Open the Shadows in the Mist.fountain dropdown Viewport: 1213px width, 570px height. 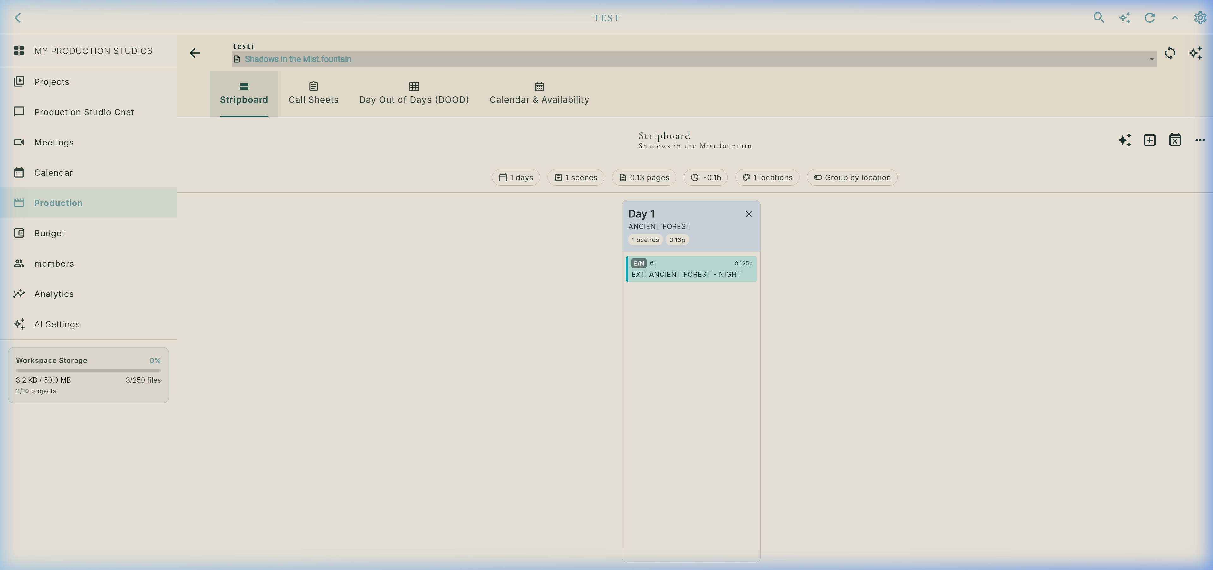coord(695,59)
